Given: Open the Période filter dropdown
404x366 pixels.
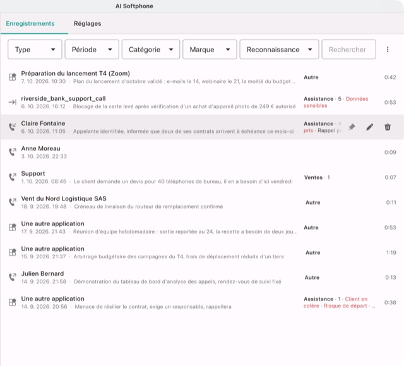Looking at the screenshot, I should click(92, 49).
